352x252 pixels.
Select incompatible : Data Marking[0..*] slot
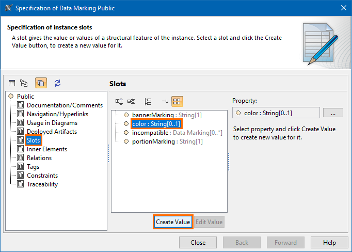(x=177, y=133)
